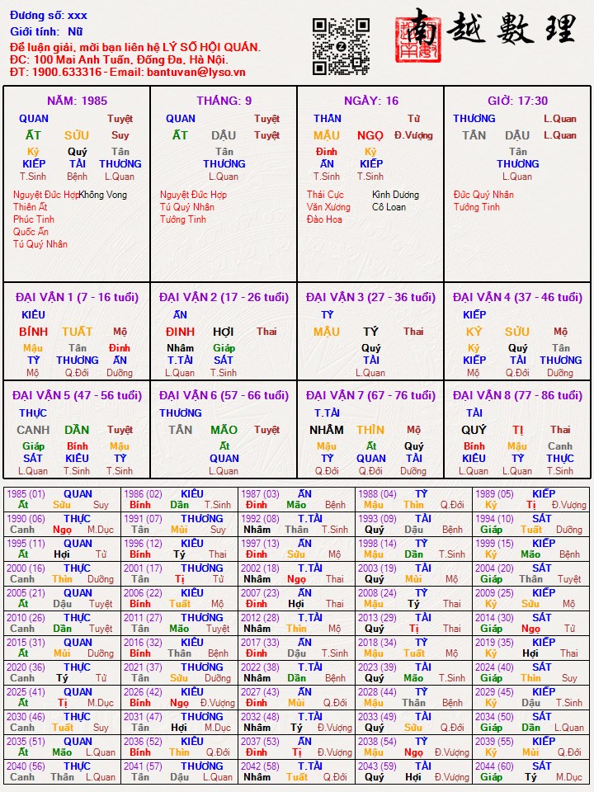This screenshot has height=792, width=594.
Task: Click 'DẦN' in the Đại Vận 5 cell
Action: coord(77,430)
